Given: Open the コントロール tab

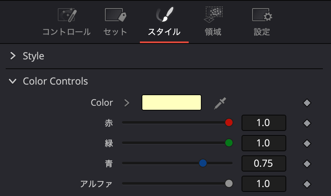Looking at the screenshot, I should 67,22.
